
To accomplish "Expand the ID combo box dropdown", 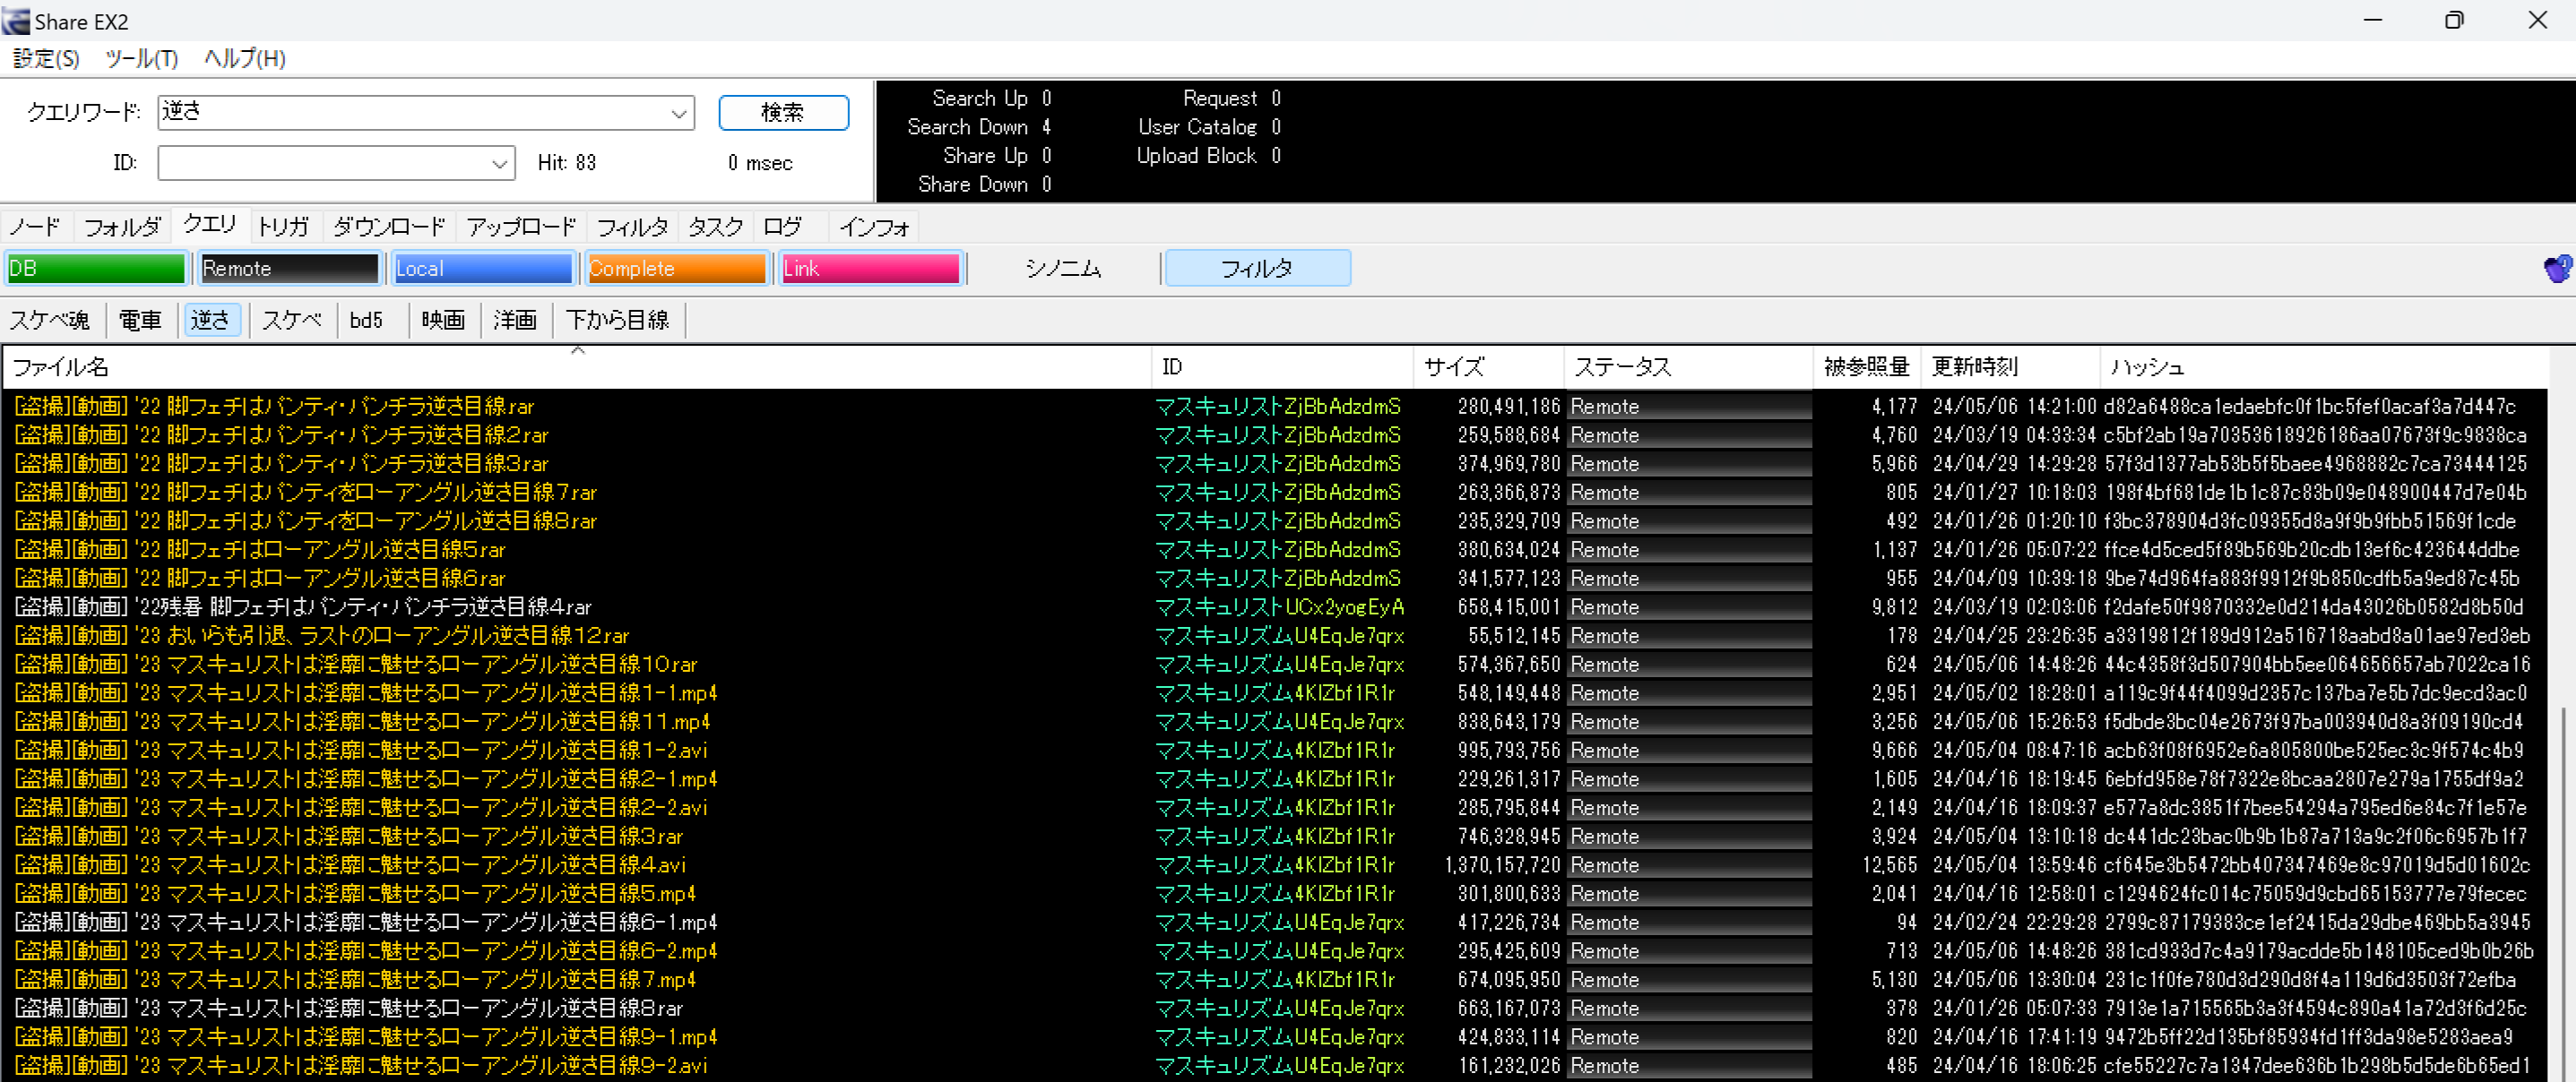I will [x=500, y=164].
